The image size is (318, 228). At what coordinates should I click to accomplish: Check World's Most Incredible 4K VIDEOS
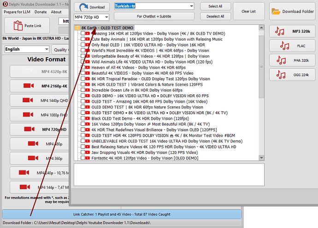(x=83, y=50)
